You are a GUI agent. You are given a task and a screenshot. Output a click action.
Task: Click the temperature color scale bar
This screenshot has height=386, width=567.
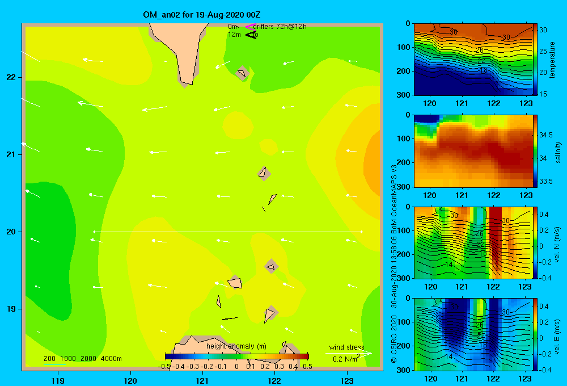pos(535,60)
